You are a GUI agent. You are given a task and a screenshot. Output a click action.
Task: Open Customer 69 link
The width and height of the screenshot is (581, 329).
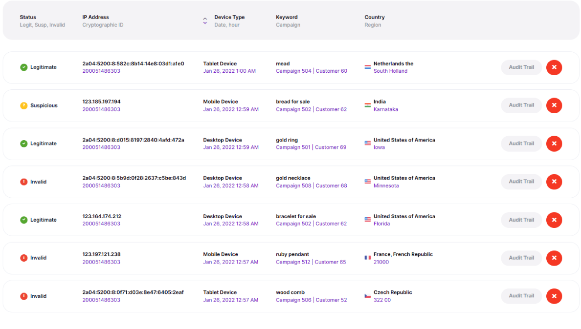click(x=331, y=147)
